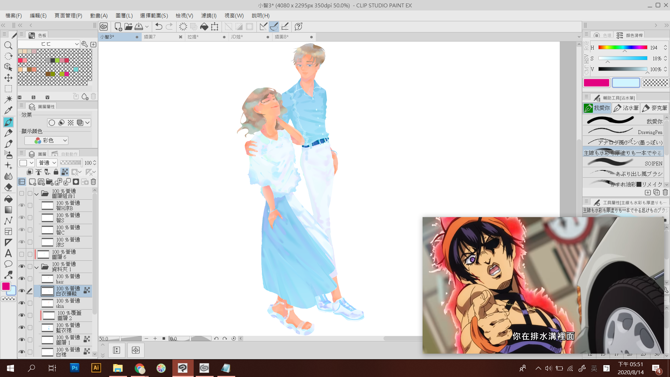
Task: Select the Auto select magic wand tool
Action: (8, 99)
